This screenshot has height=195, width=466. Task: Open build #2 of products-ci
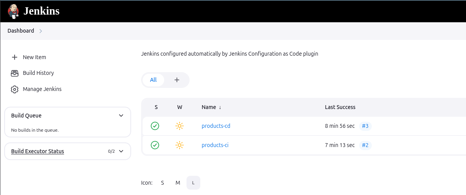pyautogui.click(x=365, y=145)
